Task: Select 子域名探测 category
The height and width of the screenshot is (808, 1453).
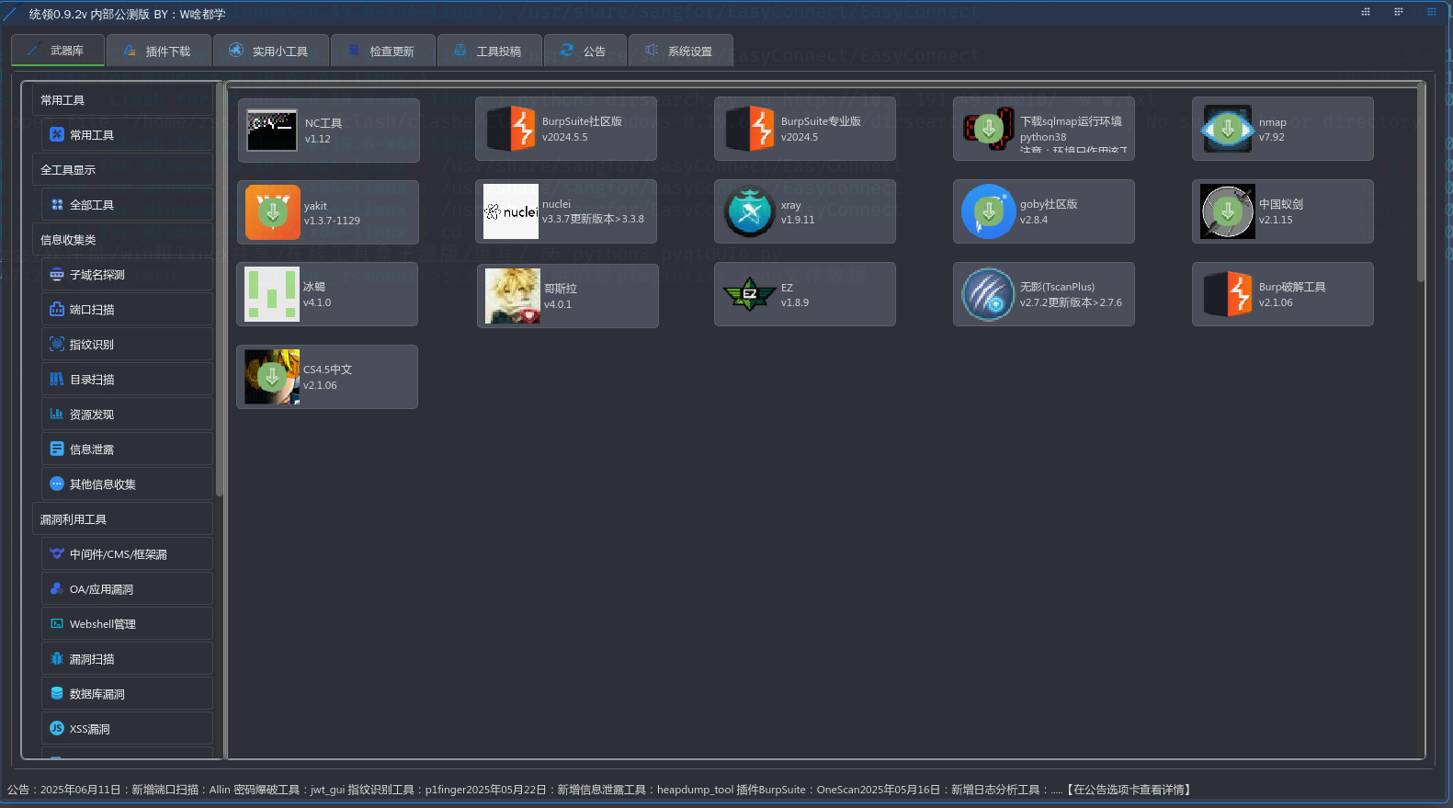Action: tap(127, 275)
